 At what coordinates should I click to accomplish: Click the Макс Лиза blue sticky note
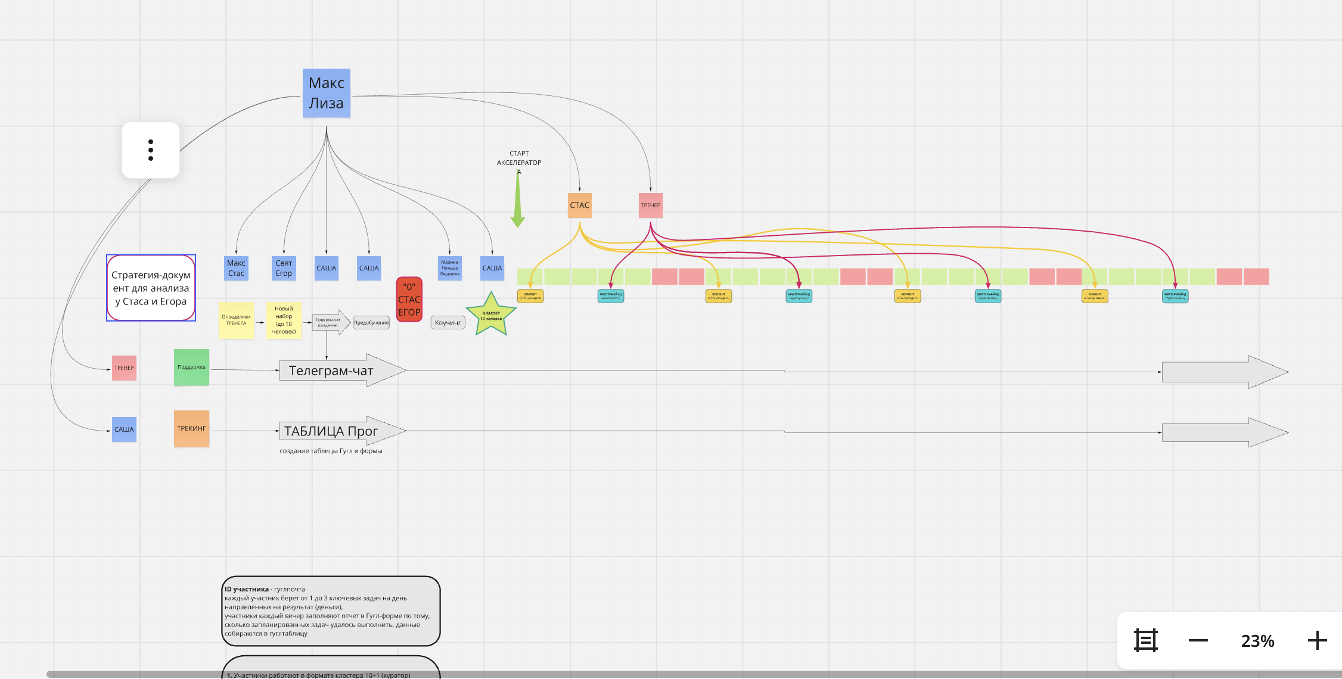coord(327,93)
